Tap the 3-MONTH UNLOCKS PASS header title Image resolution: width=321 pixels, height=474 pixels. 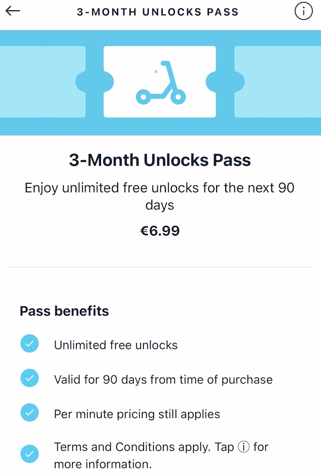click(158, 12)
